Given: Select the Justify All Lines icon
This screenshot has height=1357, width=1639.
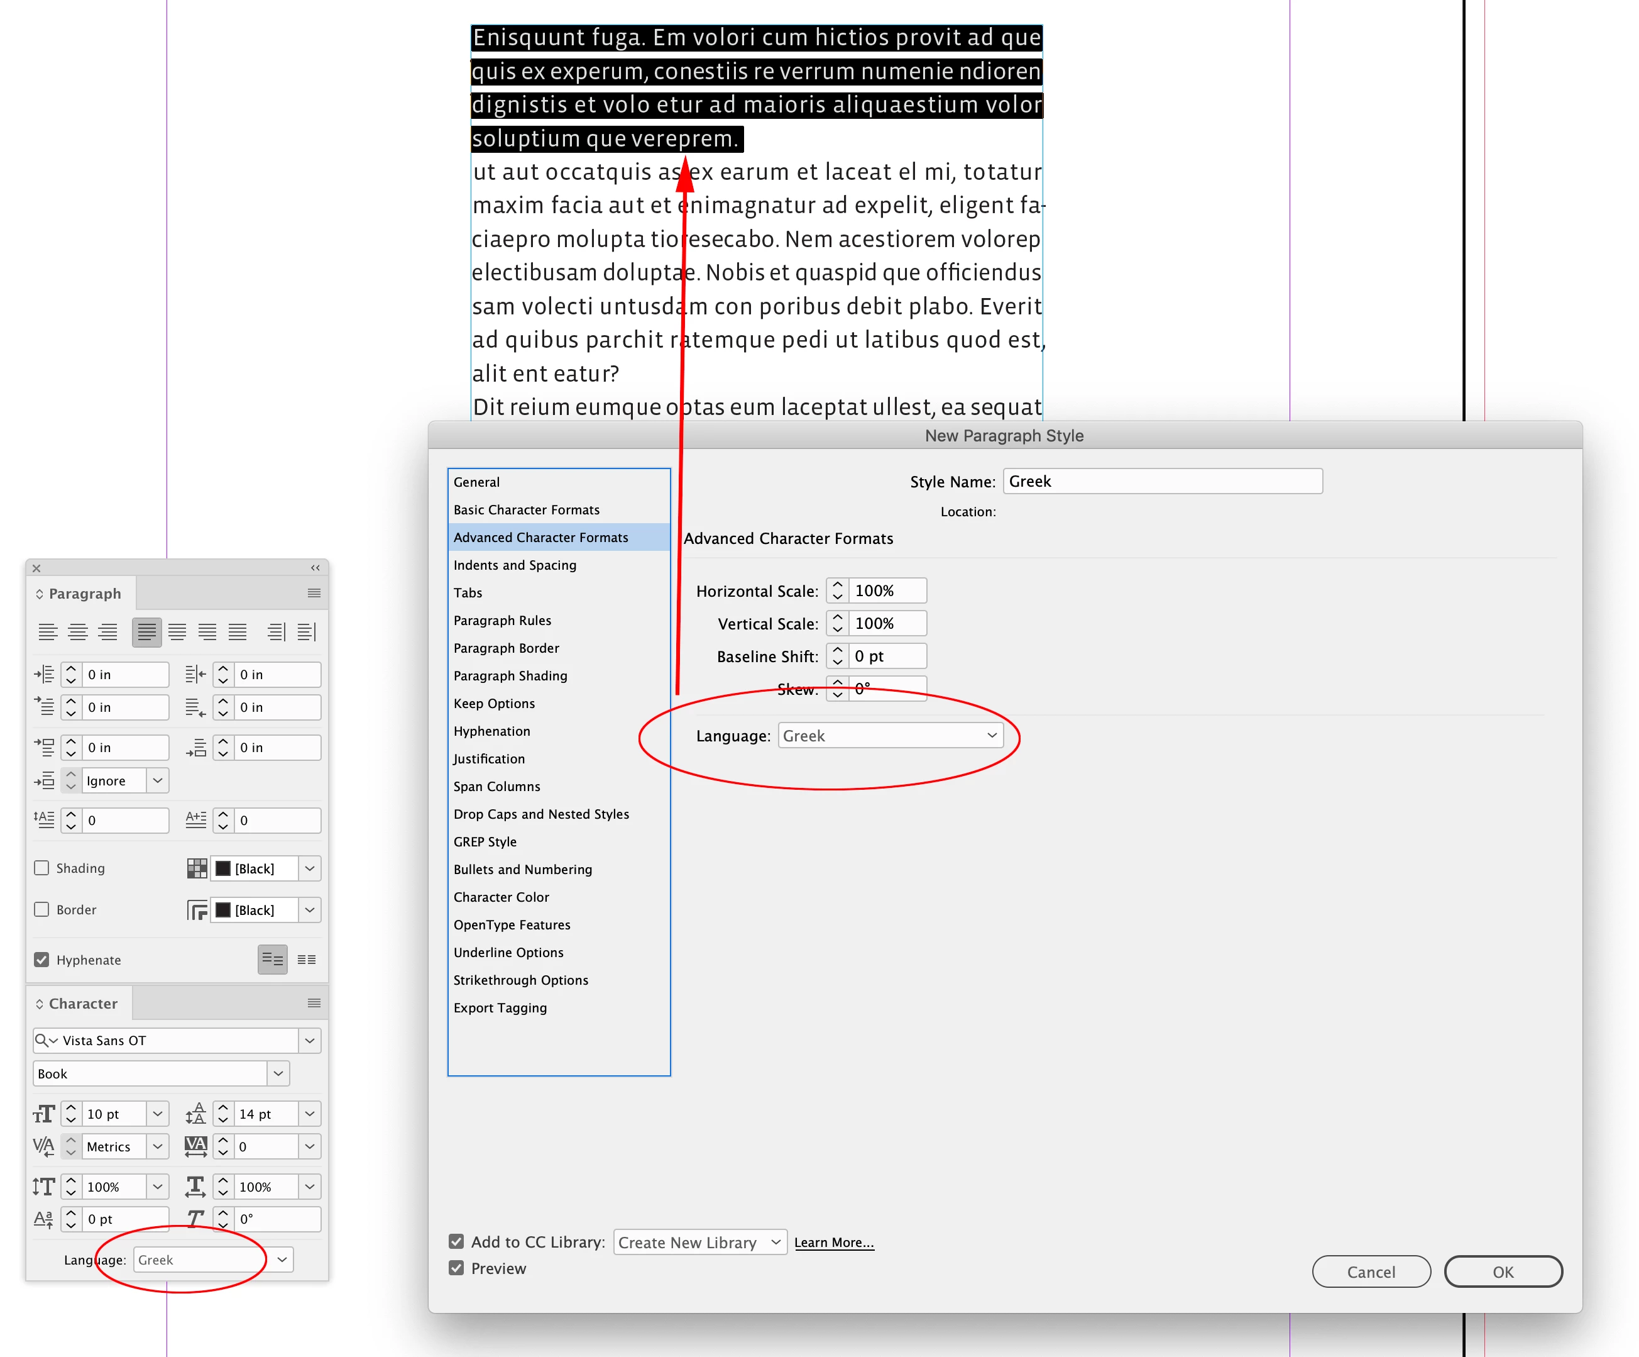Looking at the screenshot, I should point(238,632).
